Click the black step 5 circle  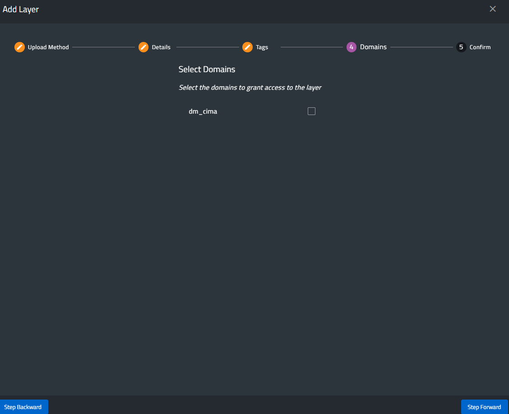click(x=461, y=47)
